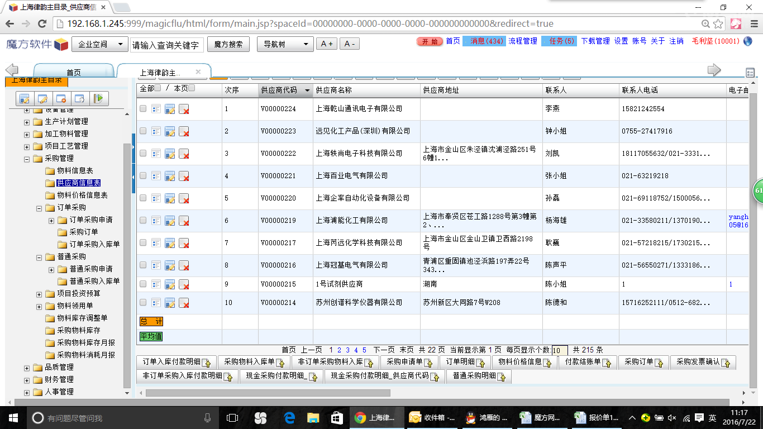763x429 pixels.
Task: Go to page 3 in pagination
Action: tap(347, 350)
